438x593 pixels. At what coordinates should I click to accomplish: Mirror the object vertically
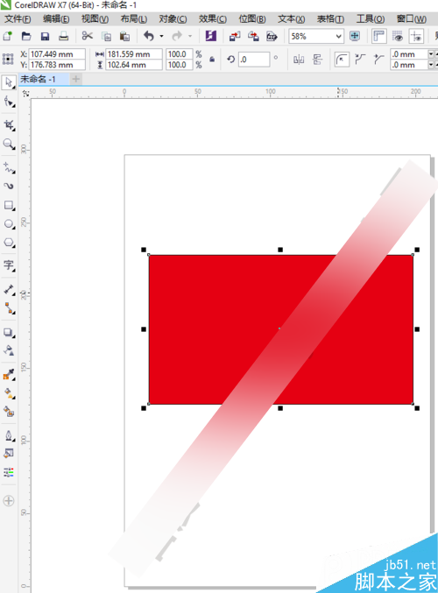(x=318, y=60)
